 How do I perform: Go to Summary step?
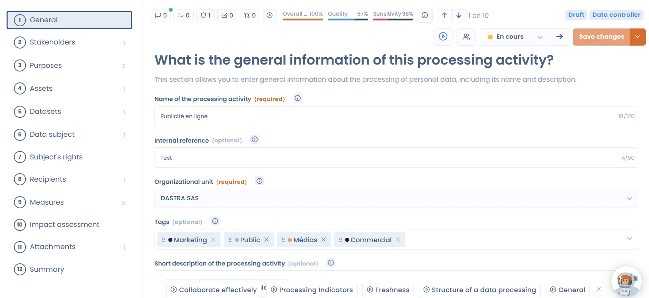point(69,270)
